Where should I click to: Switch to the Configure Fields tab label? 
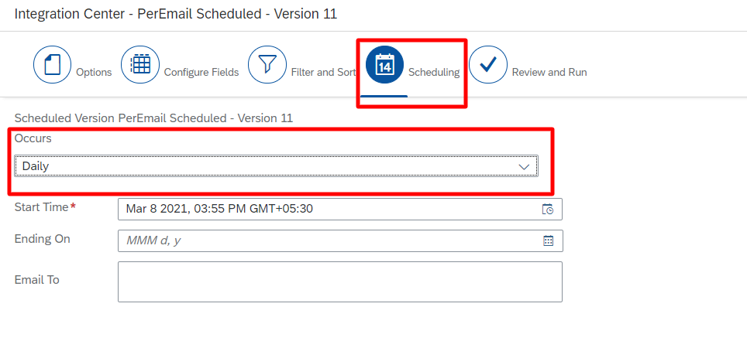click(201, 72)
